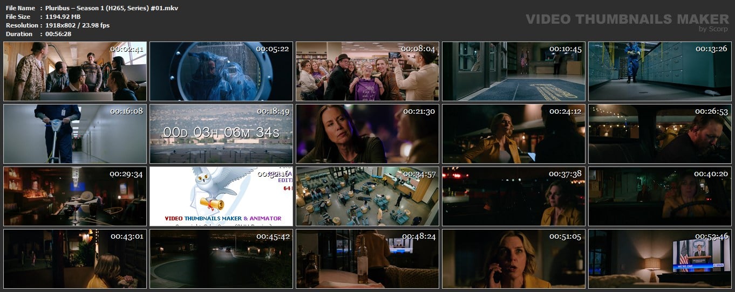
Task: Select the dark-haired woman thumbnail at 00:21:30
Action: click(367, 134)
